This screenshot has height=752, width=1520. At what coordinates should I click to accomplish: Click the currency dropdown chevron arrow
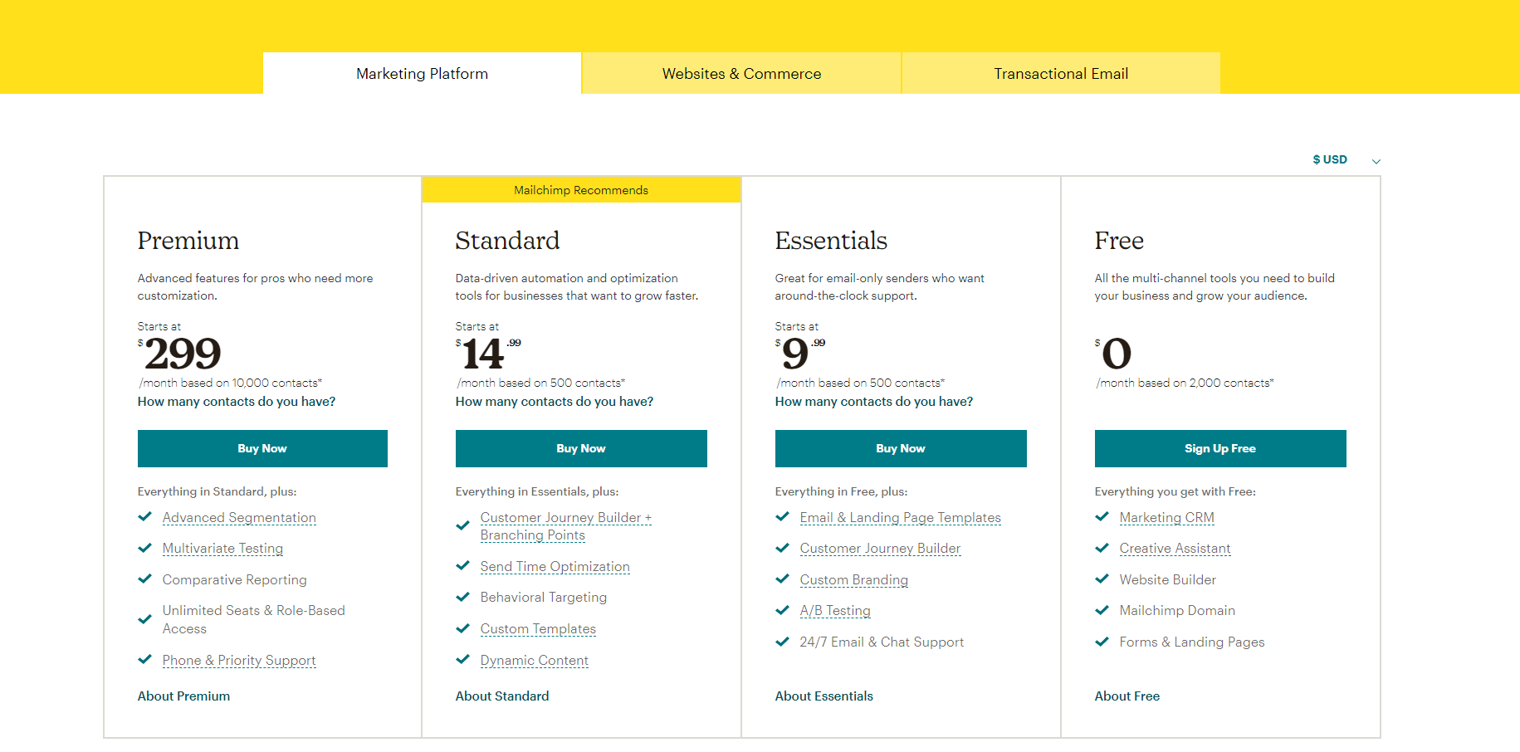coord(1376,161)
